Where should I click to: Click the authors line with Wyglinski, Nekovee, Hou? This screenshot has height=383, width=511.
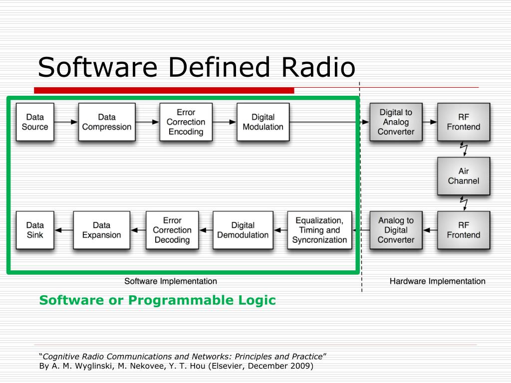176,366
